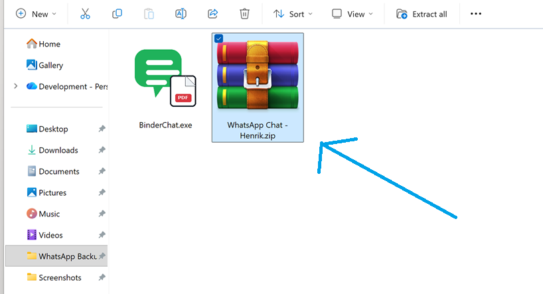Select the BinderChat.exe file icon
The image size is (543, 294).
click(165, 78)
